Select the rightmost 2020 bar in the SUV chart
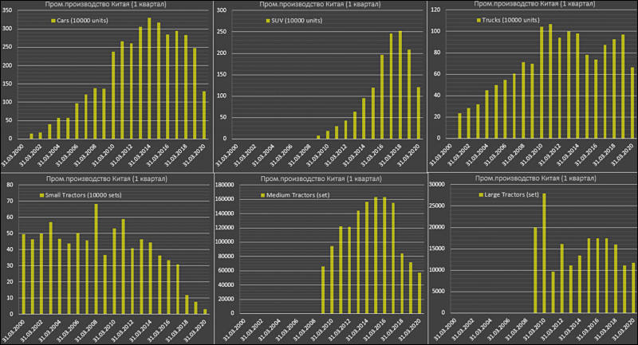 pos(418,112)
